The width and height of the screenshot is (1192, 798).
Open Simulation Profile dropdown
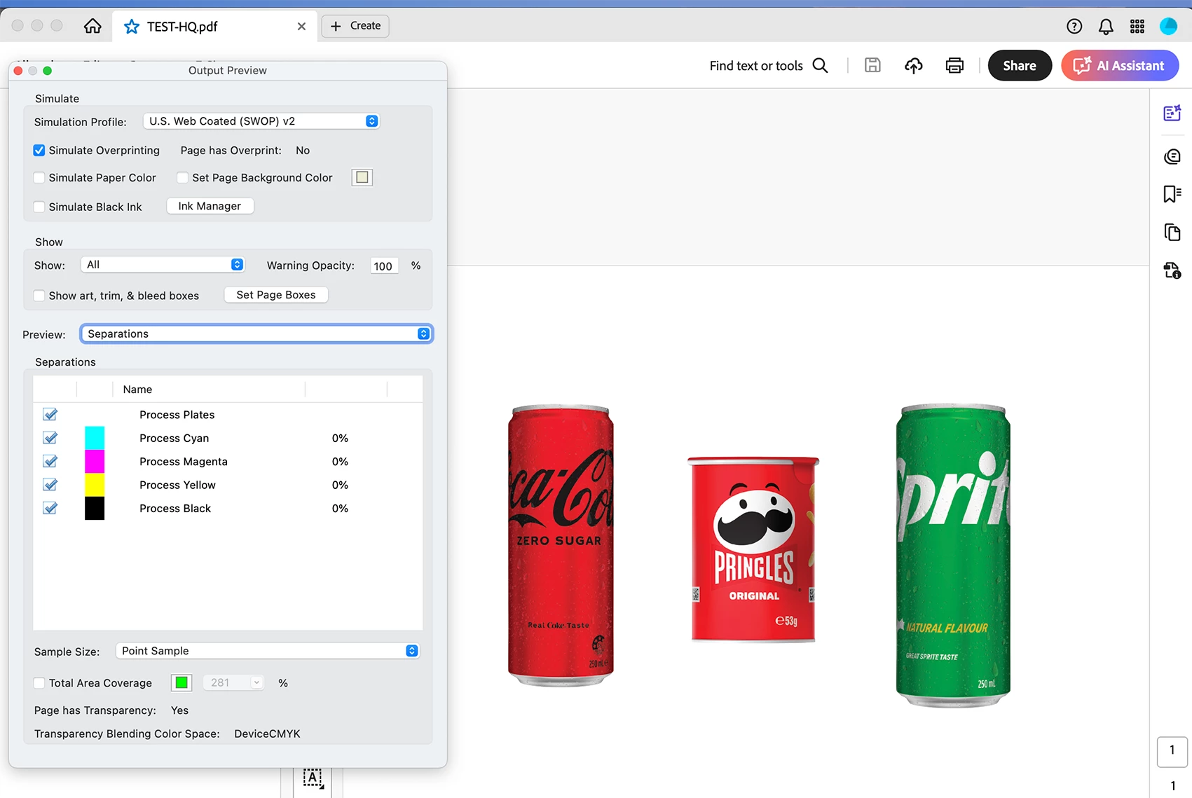tap(261, 121)
